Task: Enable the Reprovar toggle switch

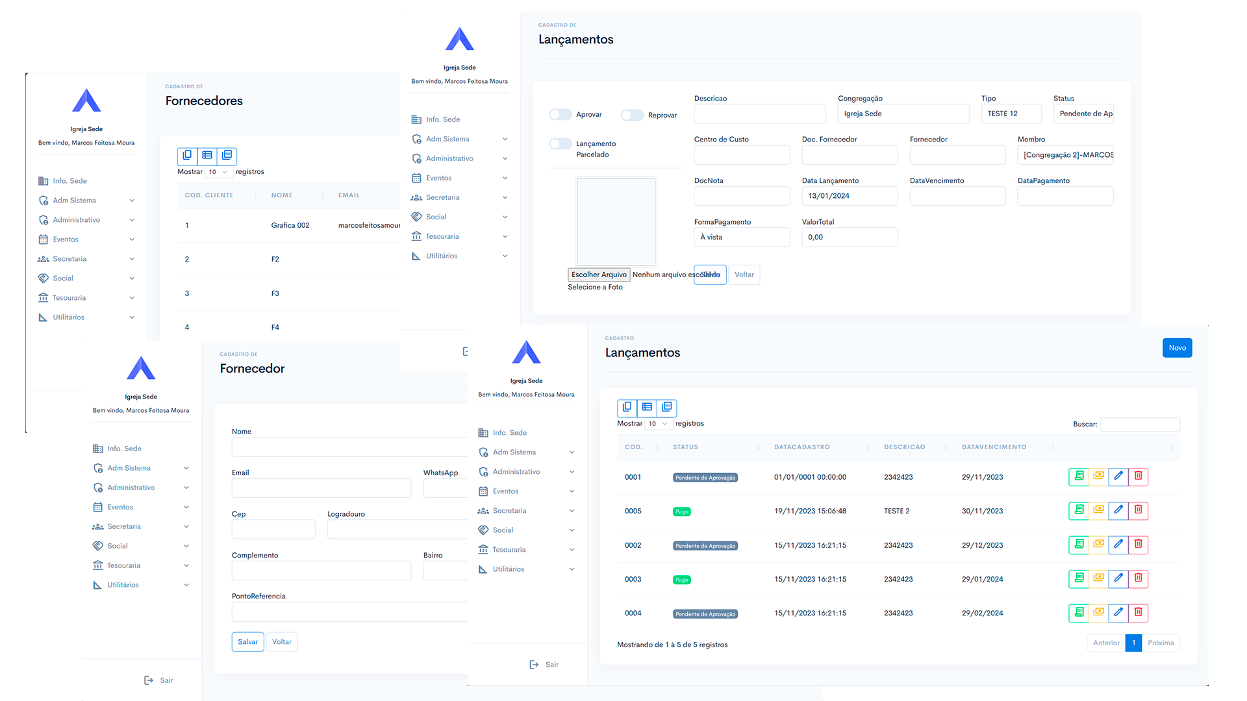Action: pyautogui.click(x=631, y=116)
